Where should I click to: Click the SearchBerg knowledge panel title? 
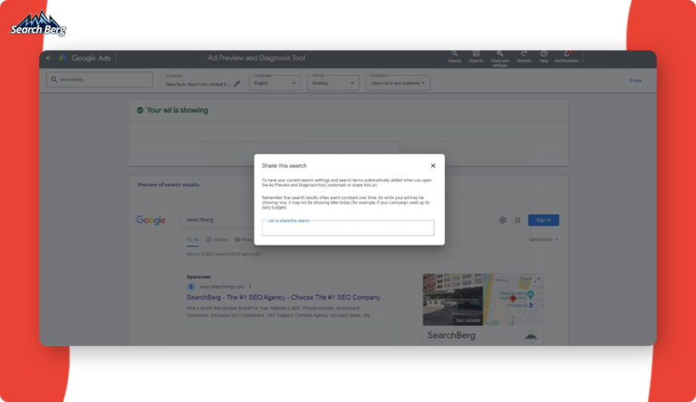(x=451, y=336)
